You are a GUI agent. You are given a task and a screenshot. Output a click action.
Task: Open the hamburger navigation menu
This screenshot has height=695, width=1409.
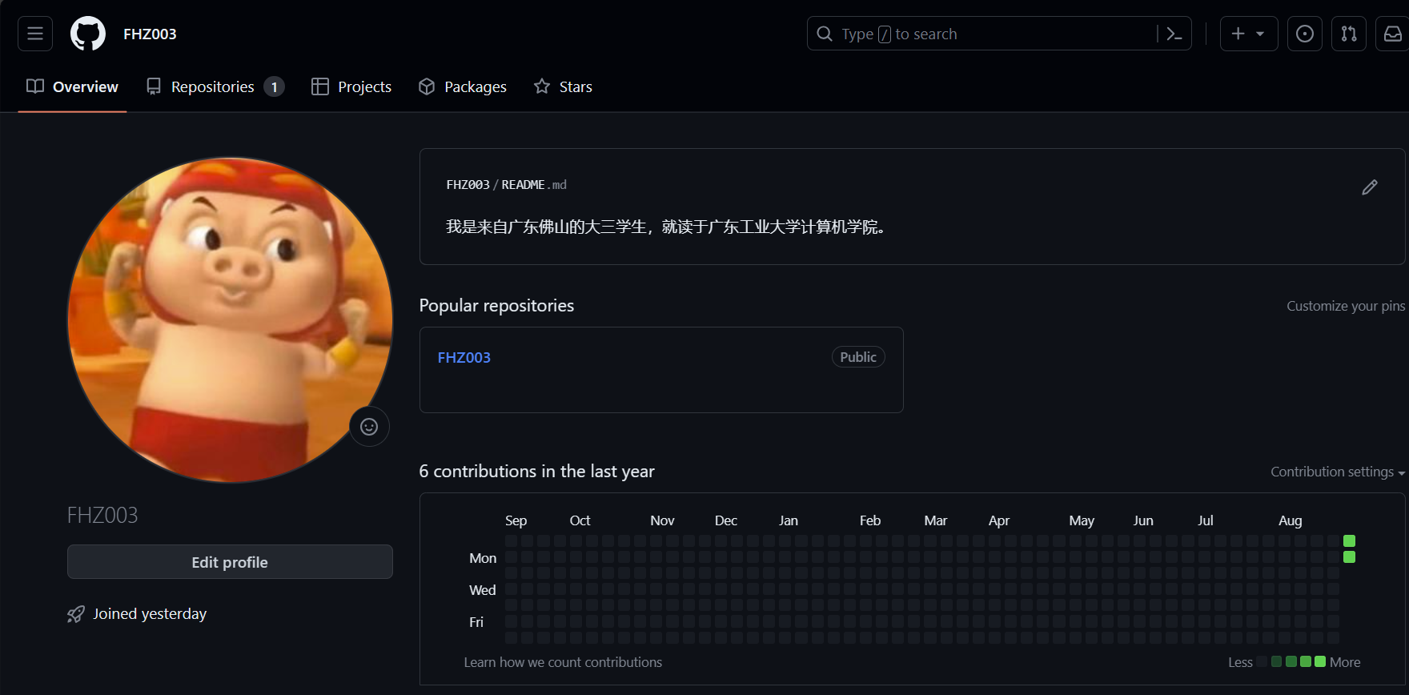point(35,34)
